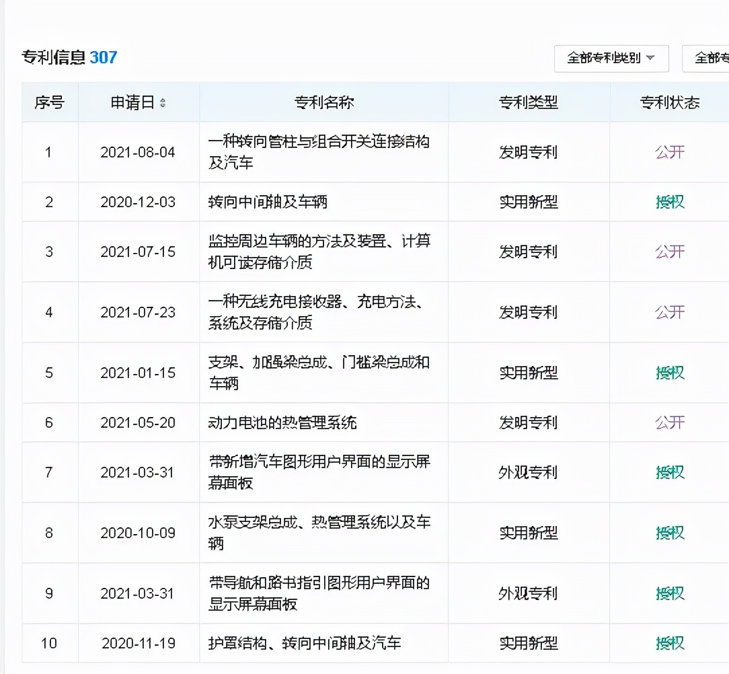Click the 专利信息 count 307
Viewport: 729px width, 674px height.
tap(103, 57)
